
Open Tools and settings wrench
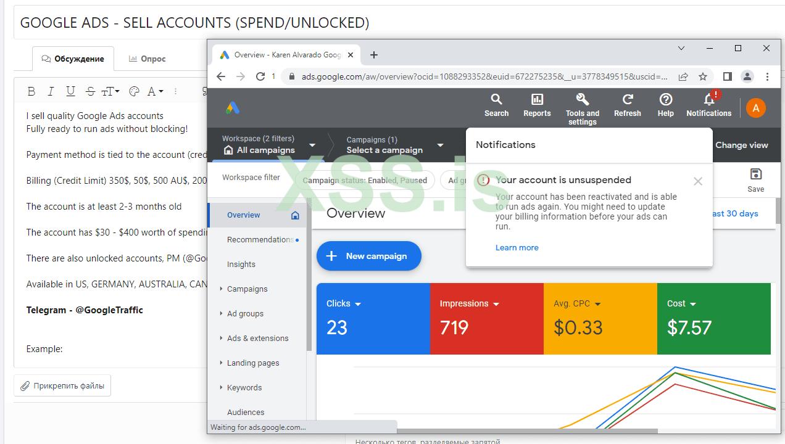pyautogui.click(x=583, y=109)
